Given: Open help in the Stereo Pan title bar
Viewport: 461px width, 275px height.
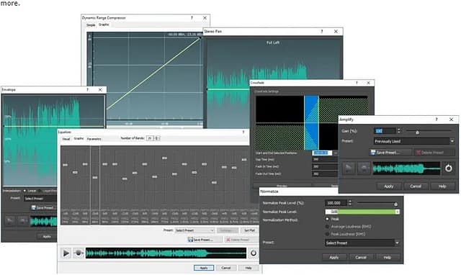Looking at the screenshot, I should [x=322, y=31].
